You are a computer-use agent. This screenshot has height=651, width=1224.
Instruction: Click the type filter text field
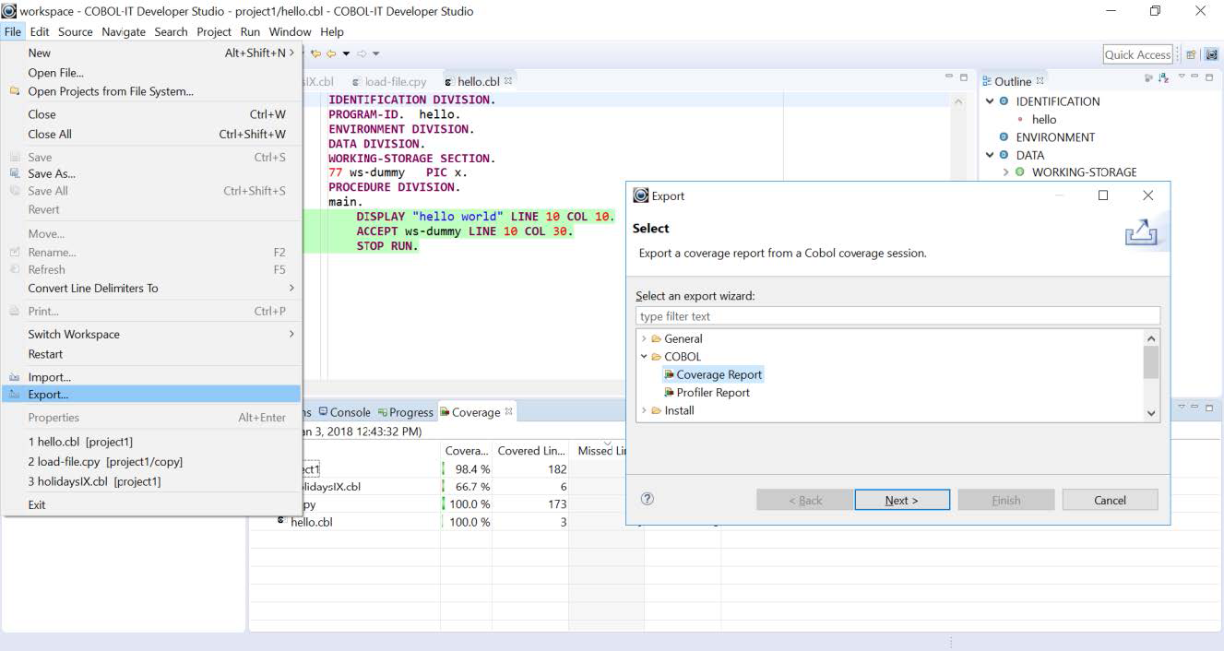[895, 315]
